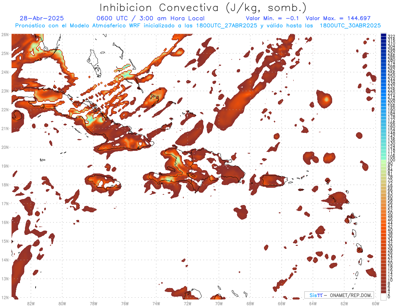Click the '66W' longitude label
Screen dimensions: 399x308
[282, 303]
